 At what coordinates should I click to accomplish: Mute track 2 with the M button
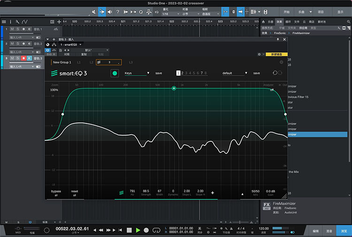[x=12, y=44]
